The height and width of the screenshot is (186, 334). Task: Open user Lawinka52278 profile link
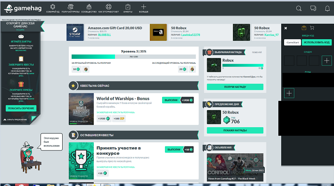(191, 35)
